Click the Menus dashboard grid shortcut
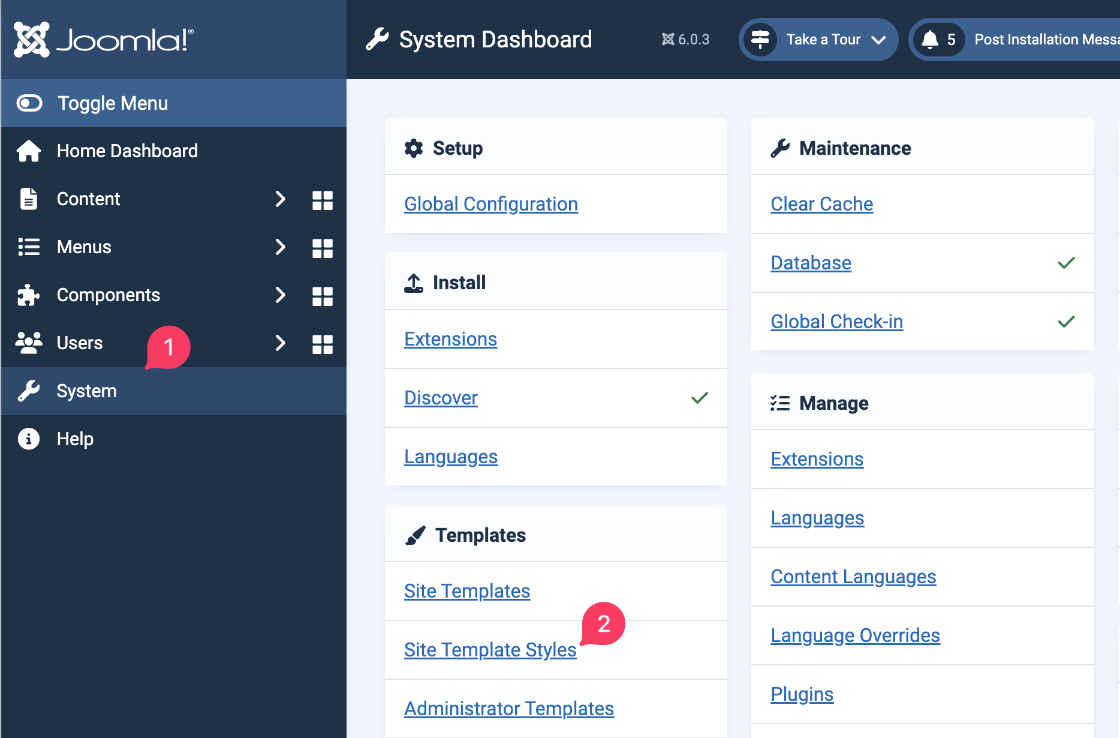The height and width of the screenshot is (738, 1120). pos(322,248)
